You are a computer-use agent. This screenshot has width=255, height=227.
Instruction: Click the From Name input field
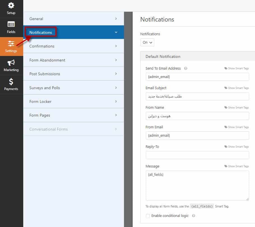[197, 116]
